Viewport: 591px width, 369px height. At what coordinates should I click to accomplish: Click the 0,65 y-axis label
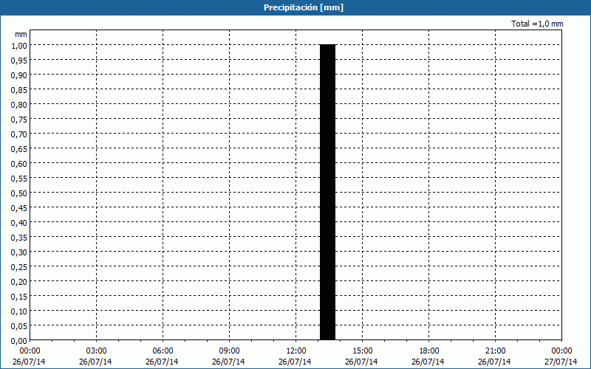[19, 149]
